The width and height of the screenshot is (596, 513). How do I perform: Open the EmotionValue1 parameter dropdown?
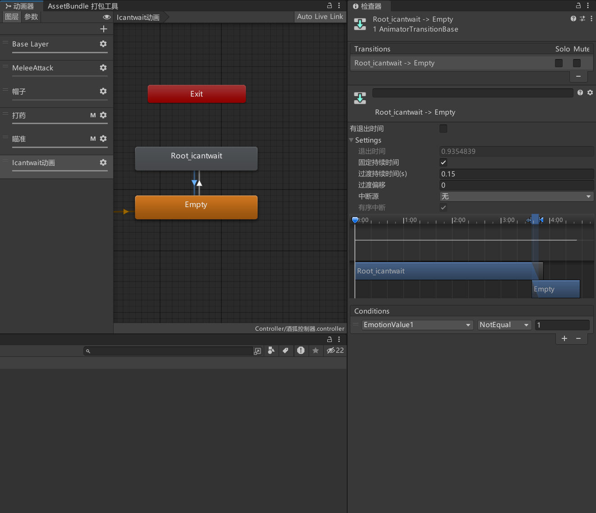tap(417, 325)
